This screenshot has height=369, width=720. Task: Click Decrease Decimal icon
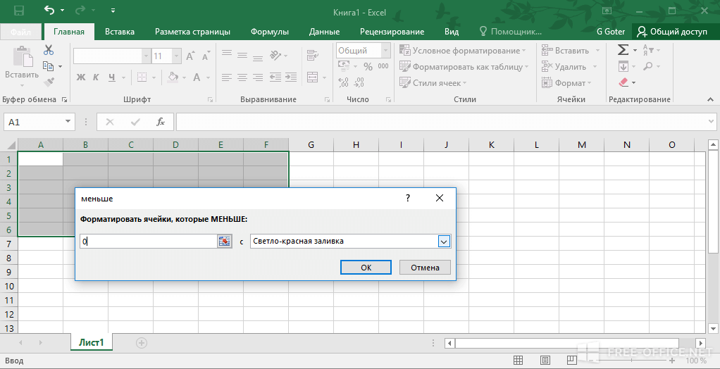coord(359,82)
